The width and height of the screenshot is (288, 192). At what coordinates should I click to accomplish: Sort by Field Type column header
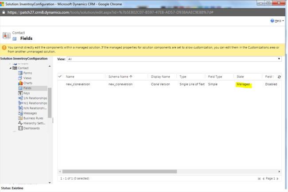click(x=215, y=77)
